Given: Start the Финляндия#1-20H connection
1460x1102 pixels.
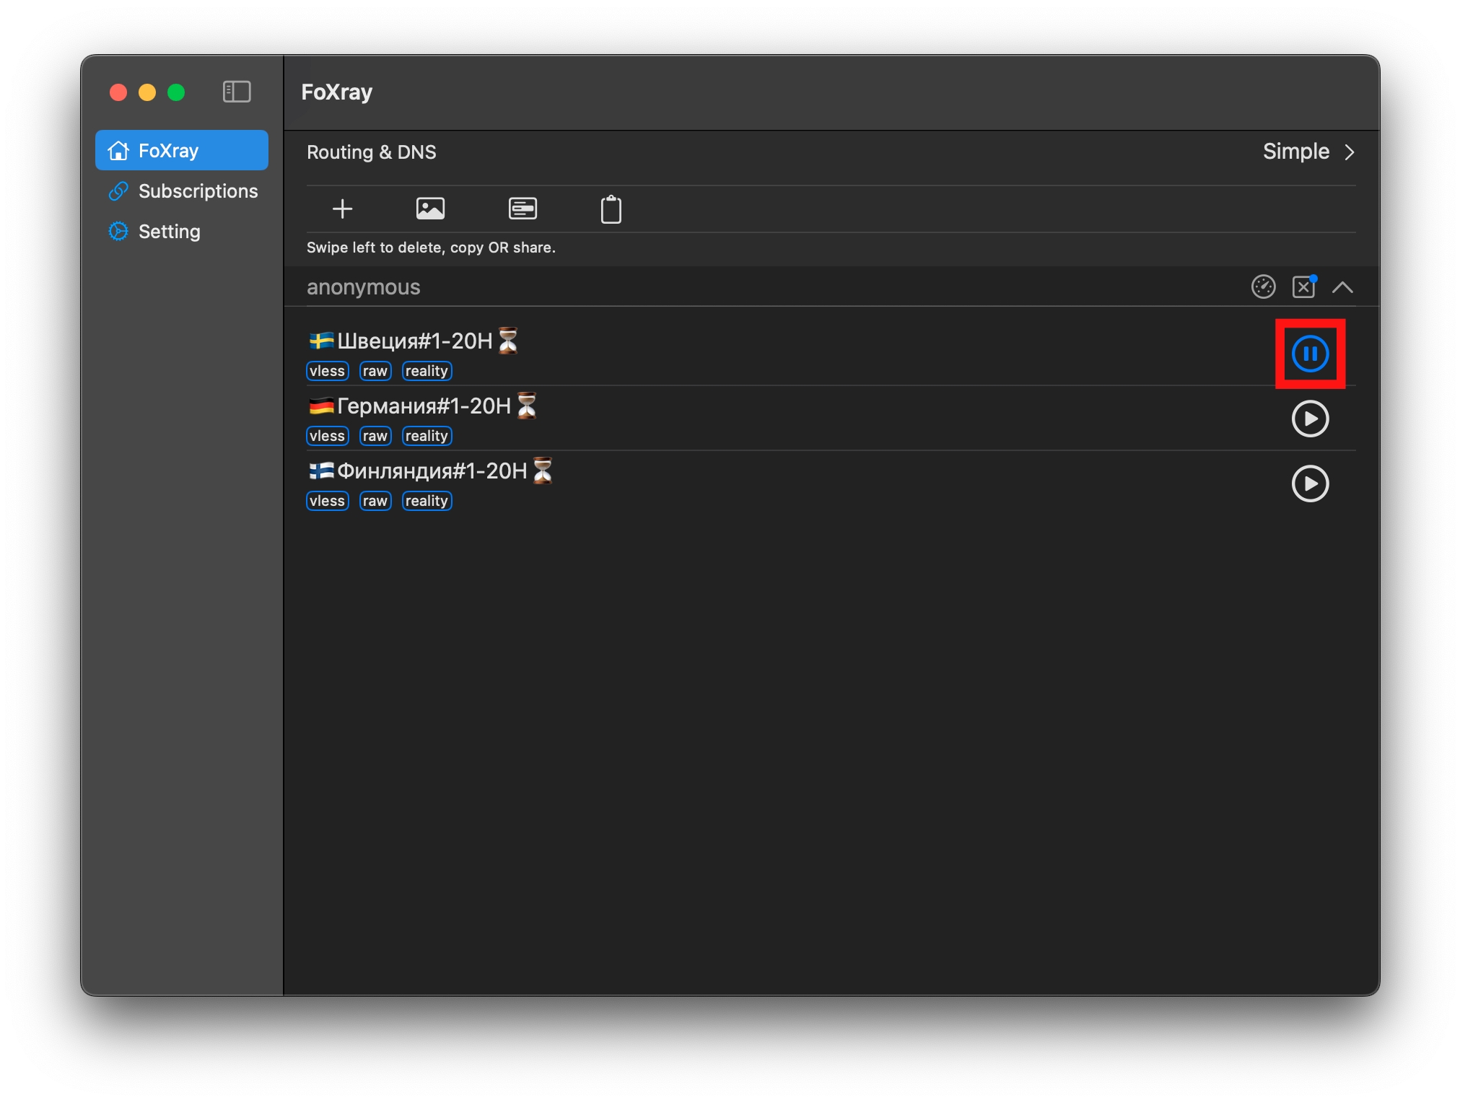Looking at the screenshot, I should (x=1310, y=484).
